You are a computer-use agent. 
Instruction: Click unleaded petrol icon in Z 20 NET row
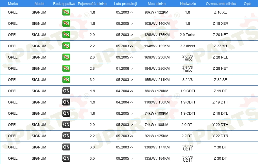[66, 35]
